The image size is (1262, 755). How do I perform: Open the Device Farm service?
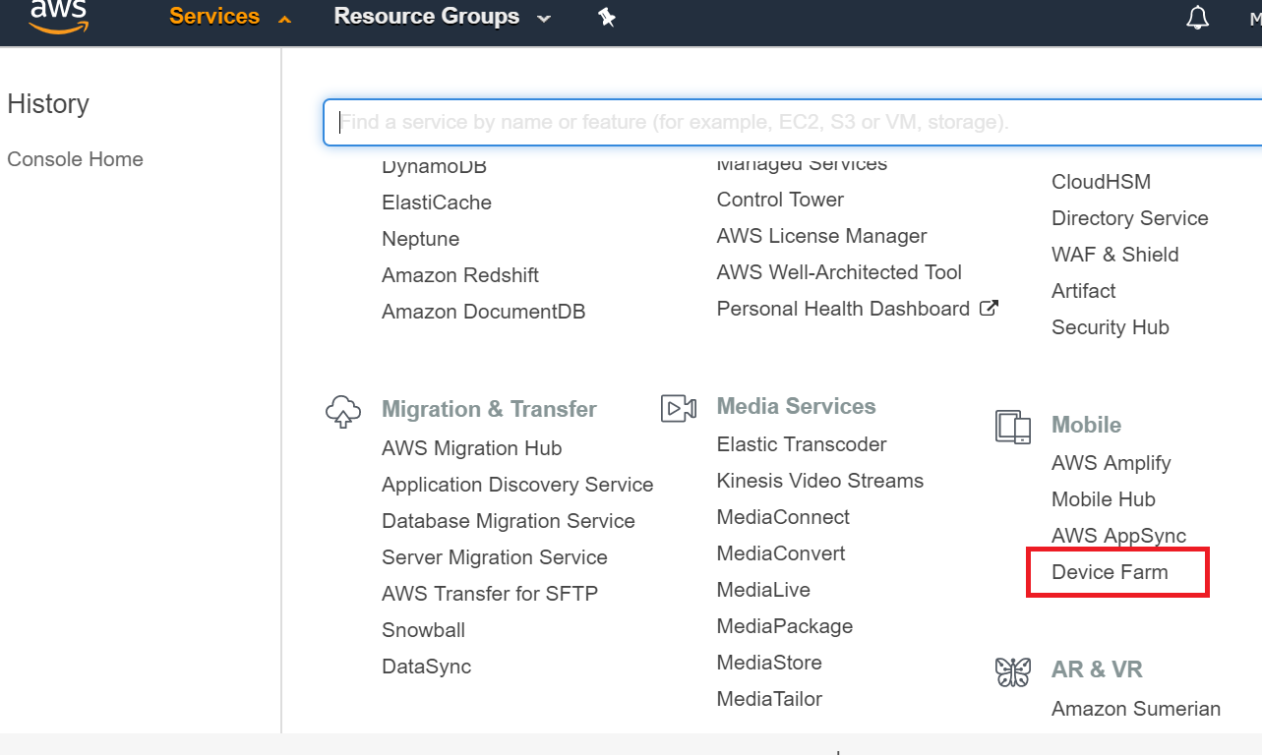click(1110, 572)
